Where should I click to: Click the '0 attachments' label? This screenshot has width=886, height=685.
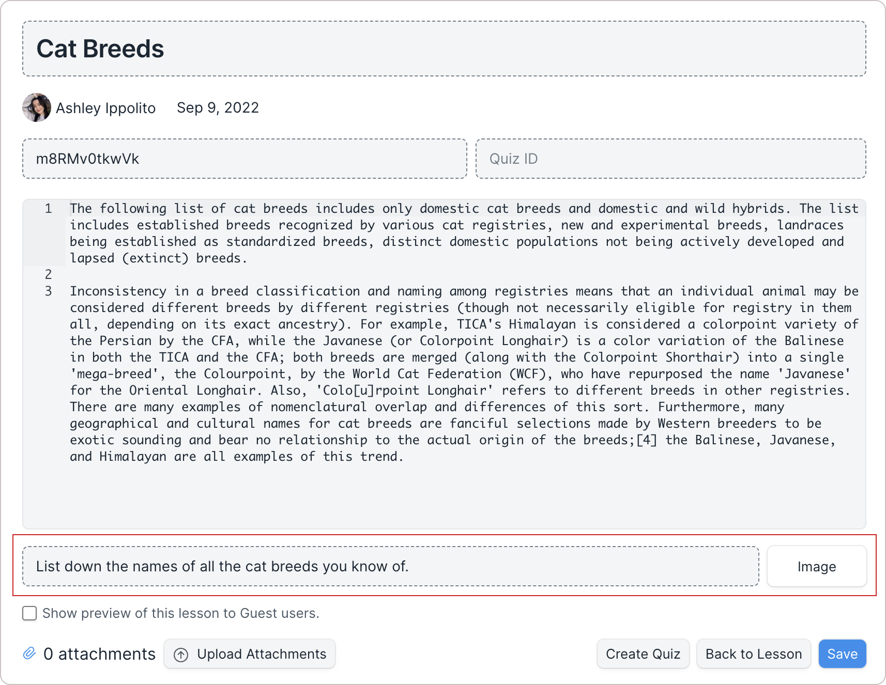pos(99,654)
